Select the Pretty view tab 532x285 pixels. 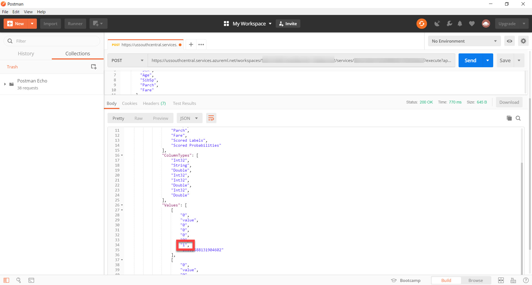pyautogui.click(x=118, y=118)
